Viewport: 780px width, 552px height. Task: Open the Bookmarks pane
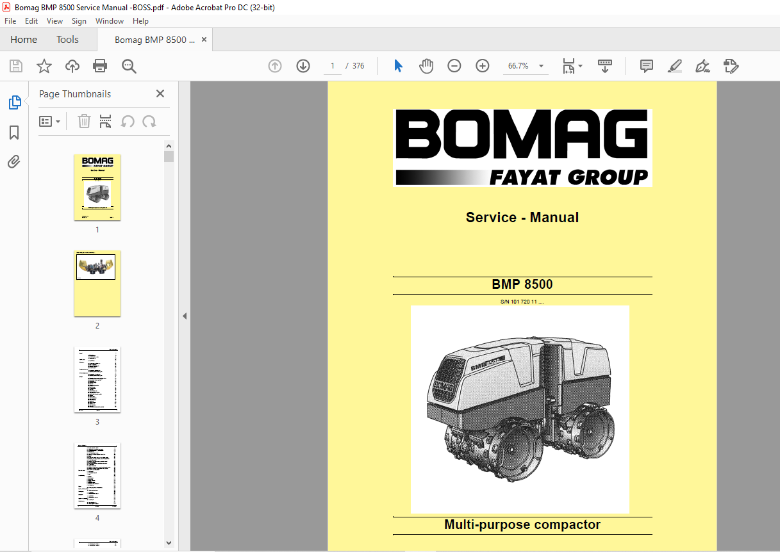pos(14,133)
